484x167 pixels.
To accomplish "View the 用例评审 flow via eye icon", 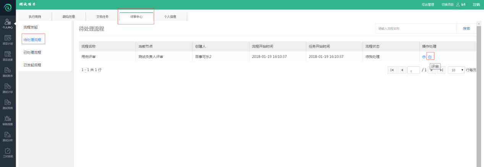I will (x=424, y=57).
